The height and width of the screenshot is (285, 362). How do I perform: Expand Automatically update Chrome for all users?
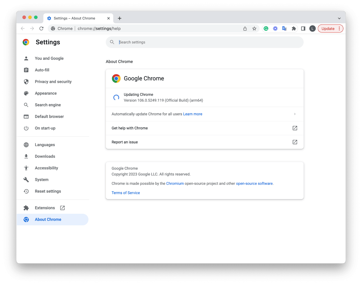pos(295,114)
